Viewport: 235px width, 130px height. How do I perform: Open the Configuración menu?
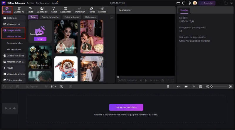click(43, 3)
